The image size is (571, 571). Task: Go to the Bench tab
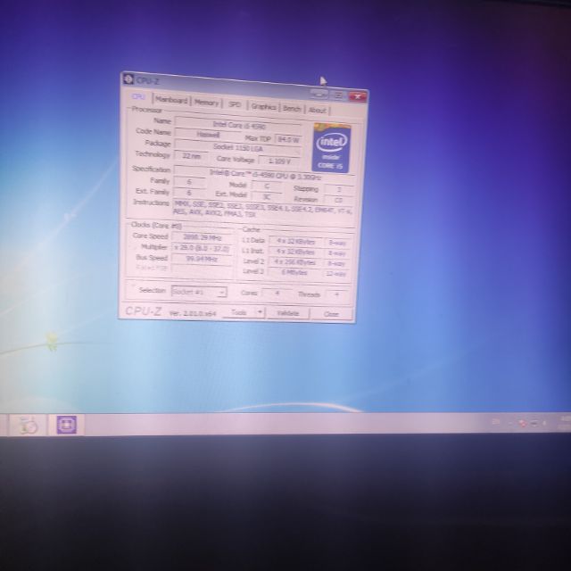(292, 108)
